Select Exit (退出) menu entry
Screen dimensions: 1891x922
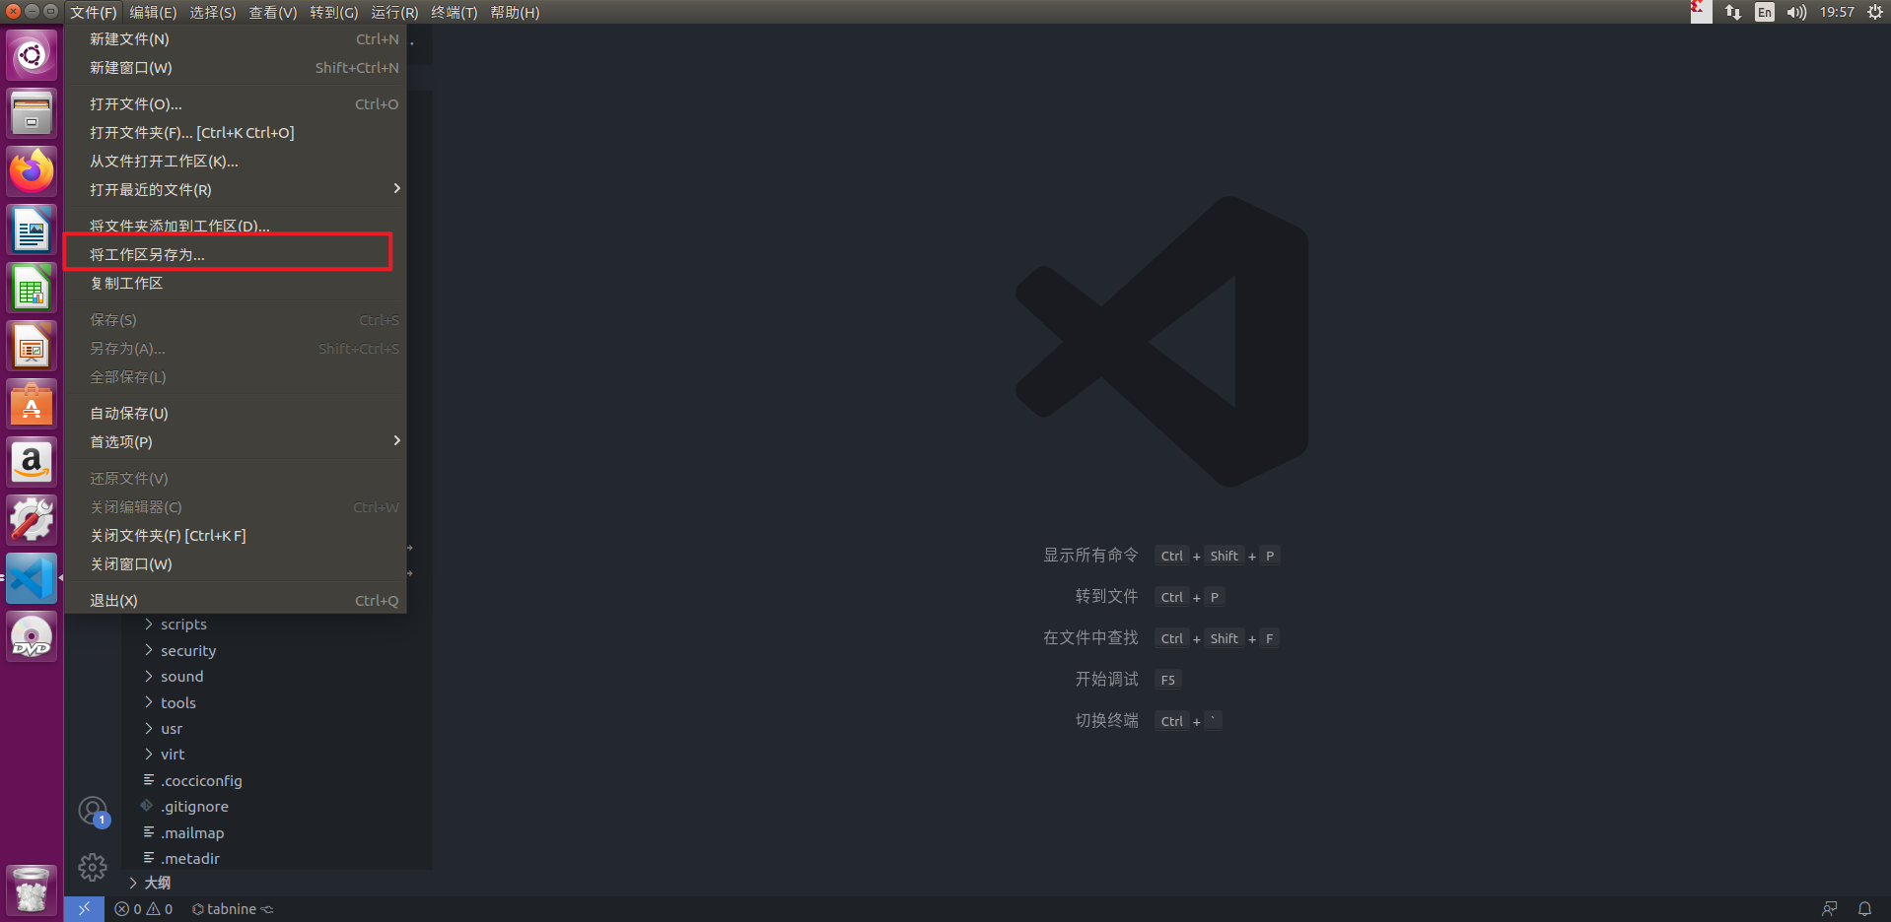235,601
